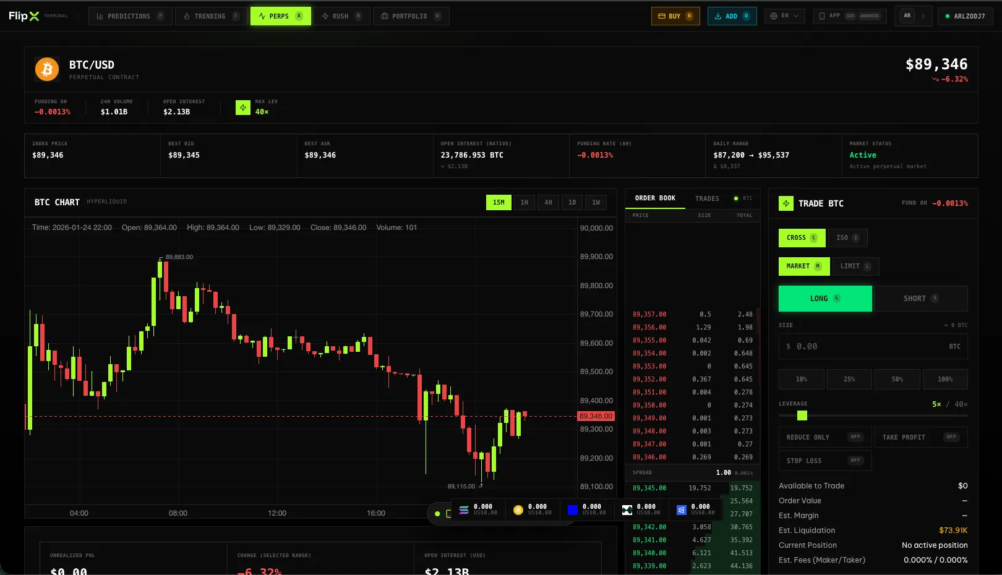Image resolution: width=1002 pixels, height=575 pixels.
Task: Select the Order Book tab
Action: pyautogui.click(x=655, y=198)
